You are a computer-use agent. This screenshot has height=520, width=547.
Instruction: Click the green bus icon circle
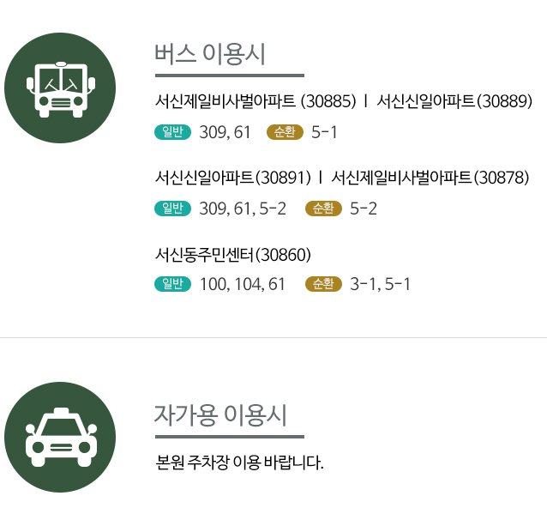[60, 88]
